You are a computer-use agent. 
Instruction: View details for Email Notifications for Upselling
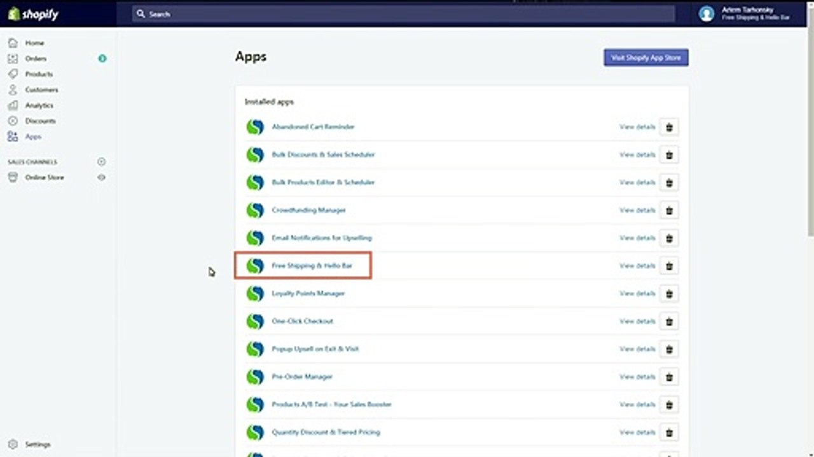tap(637, 238)
